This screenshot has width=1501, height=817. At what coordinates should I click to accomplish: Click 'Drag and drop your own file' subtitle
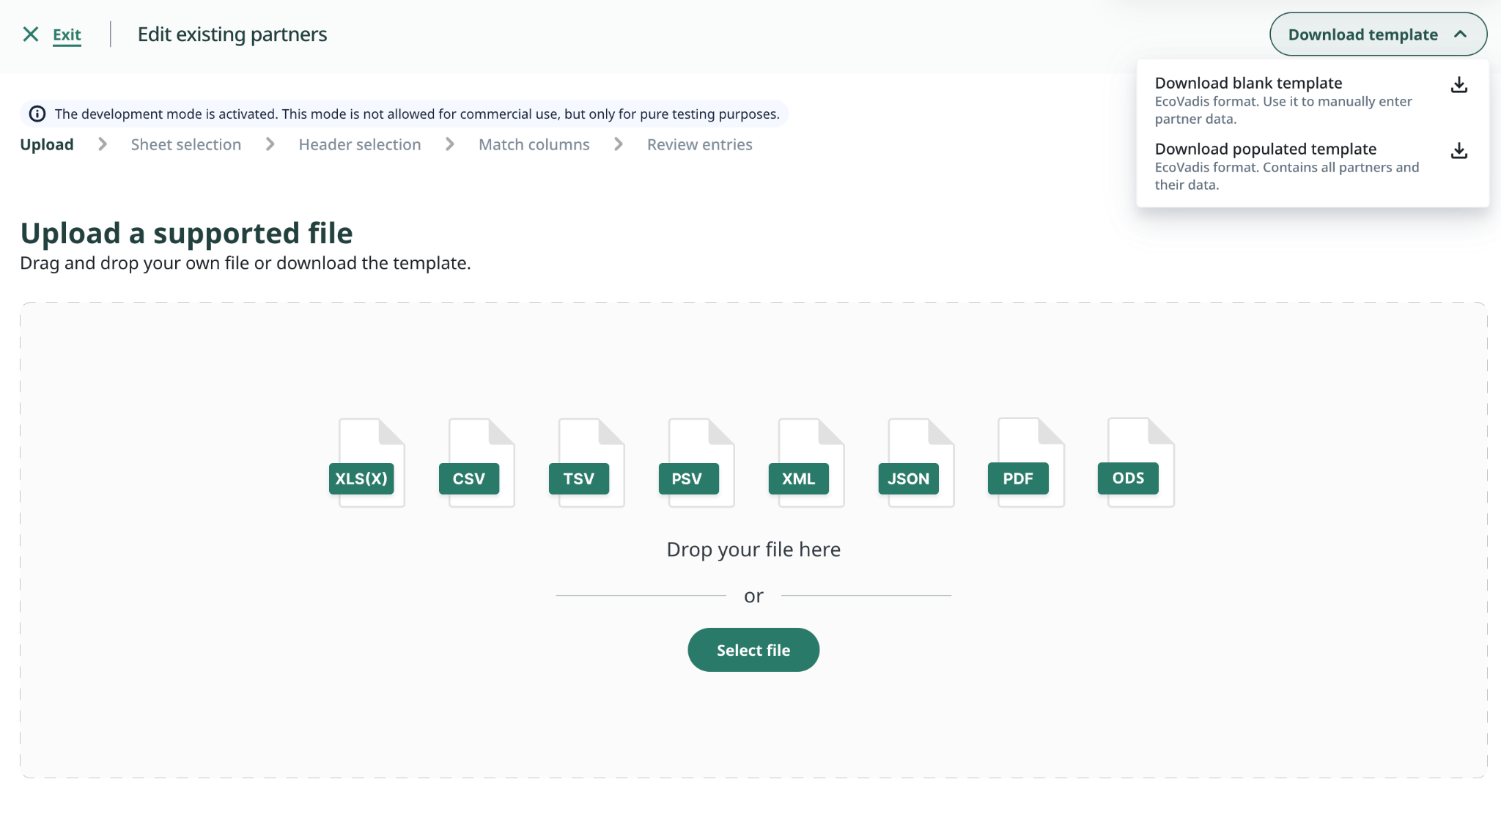[246, 263]
